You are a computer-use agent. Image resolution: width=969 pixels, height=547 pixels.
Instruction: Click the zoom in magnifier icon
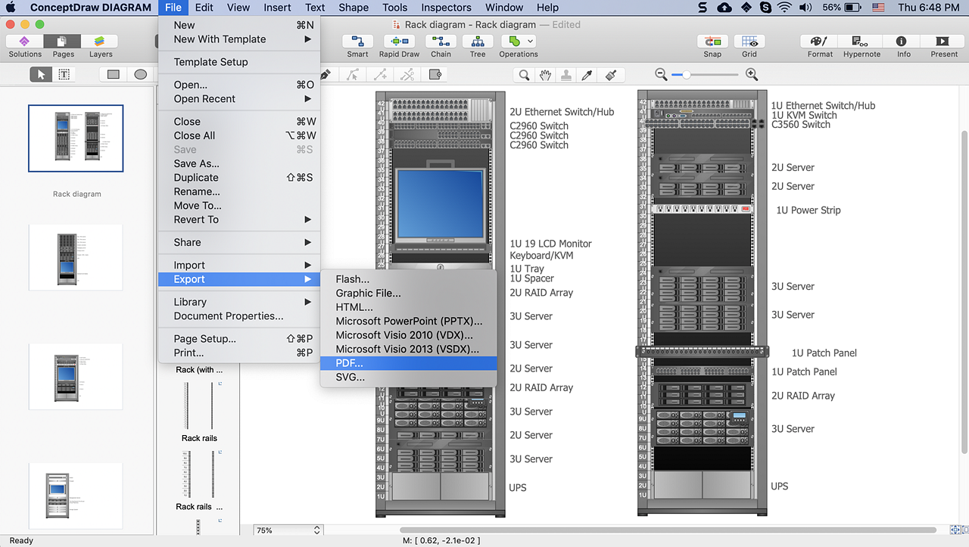[x=752, y=74]
